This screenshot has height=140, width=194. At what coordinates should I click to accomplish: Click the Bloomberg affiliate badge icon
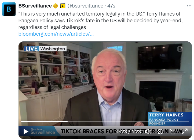click(63, 6)
